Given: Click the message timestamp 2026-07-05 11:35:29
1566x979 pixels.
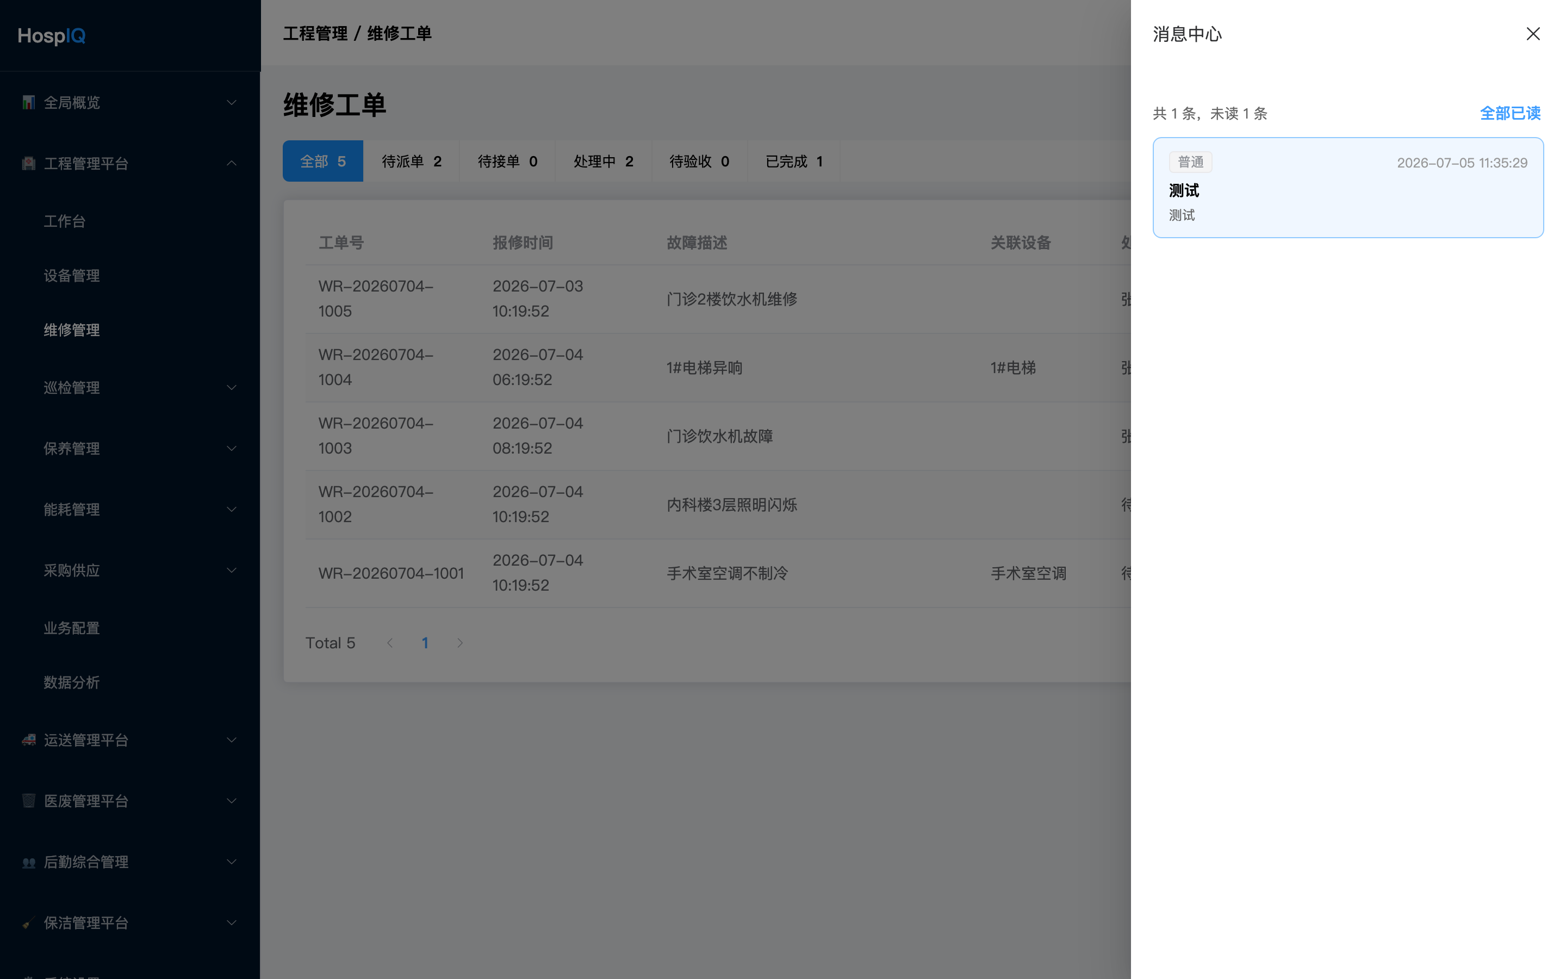Looking at the screenshot, I should click(x=1462, y=163).
